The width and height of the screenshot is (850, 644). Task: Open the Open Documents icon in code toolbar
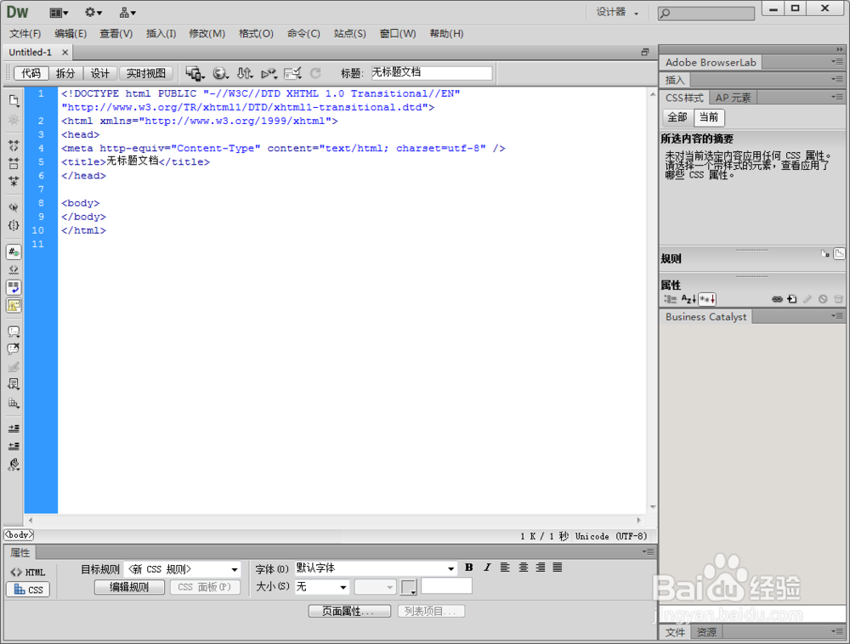14,100
